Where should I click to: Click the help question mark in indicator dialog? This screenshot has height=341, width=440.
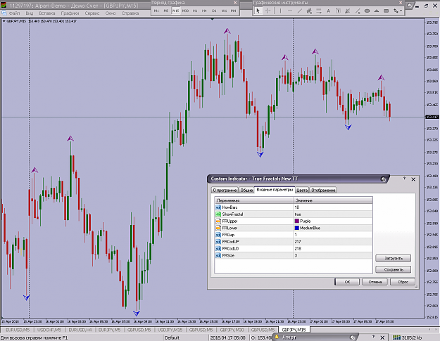point(404,179)
